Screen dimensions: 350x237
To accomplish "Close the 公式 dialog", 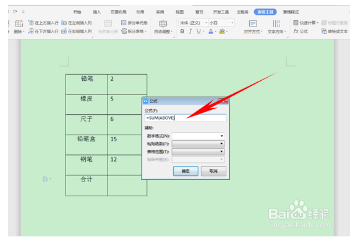I will click(x=223, y=101).
